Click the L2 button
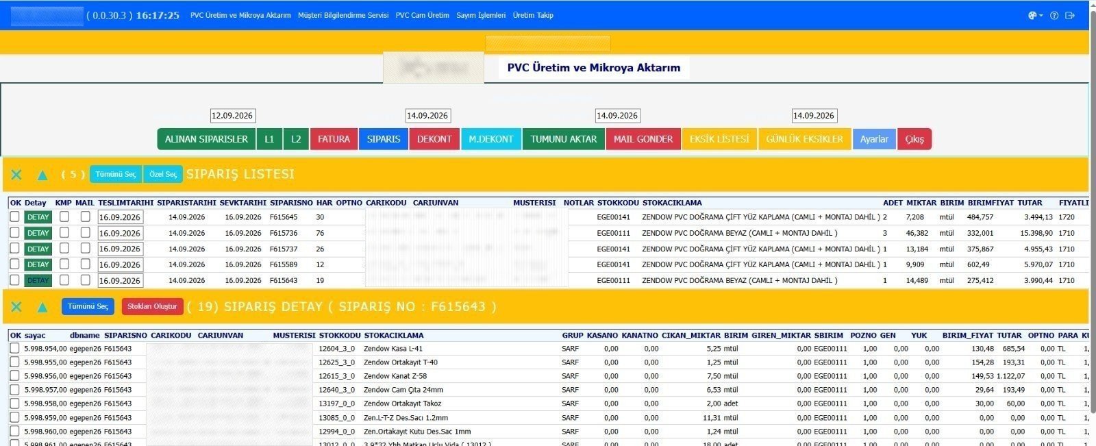This screenshot has height=446, width=1096. (x=296, y=139)
